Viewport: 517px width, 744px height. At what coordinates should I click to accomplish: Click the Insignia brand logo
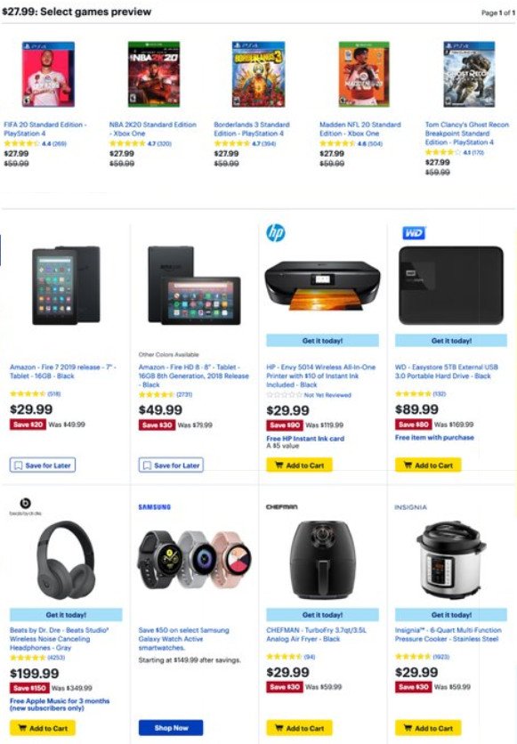[x=411, y=507]
